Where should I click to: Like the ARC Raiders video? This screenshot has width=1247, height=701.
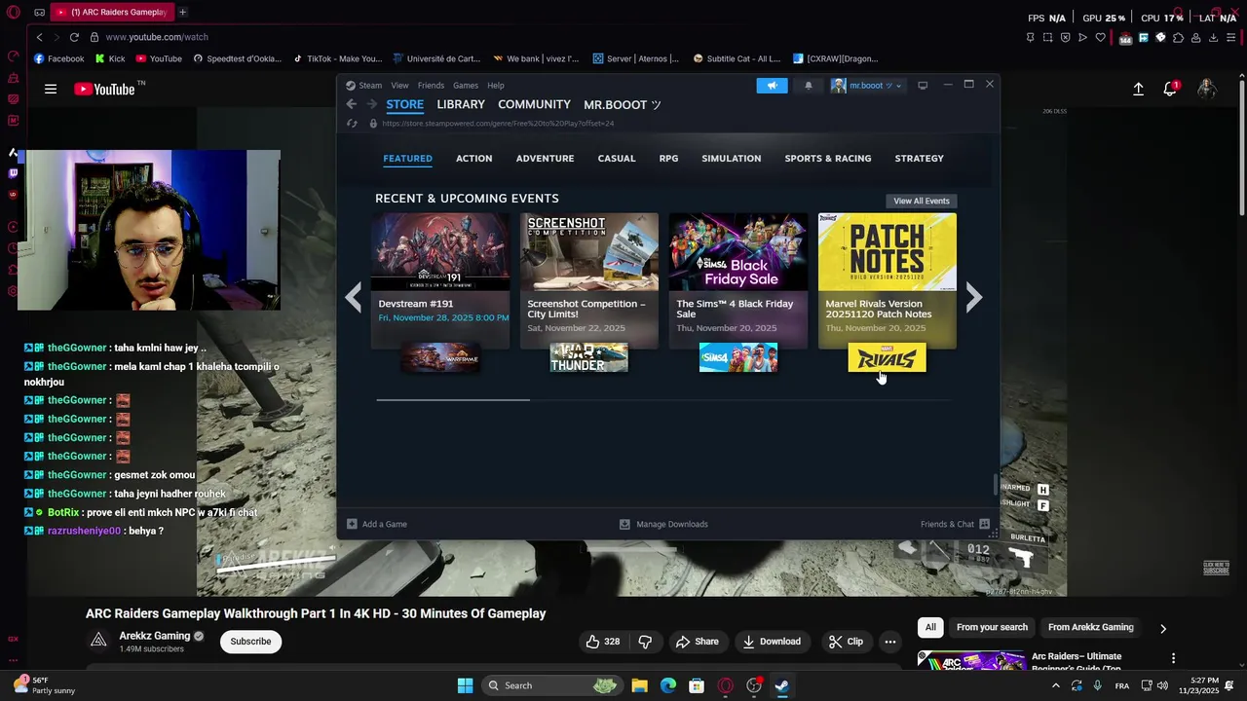pos(603,642)
